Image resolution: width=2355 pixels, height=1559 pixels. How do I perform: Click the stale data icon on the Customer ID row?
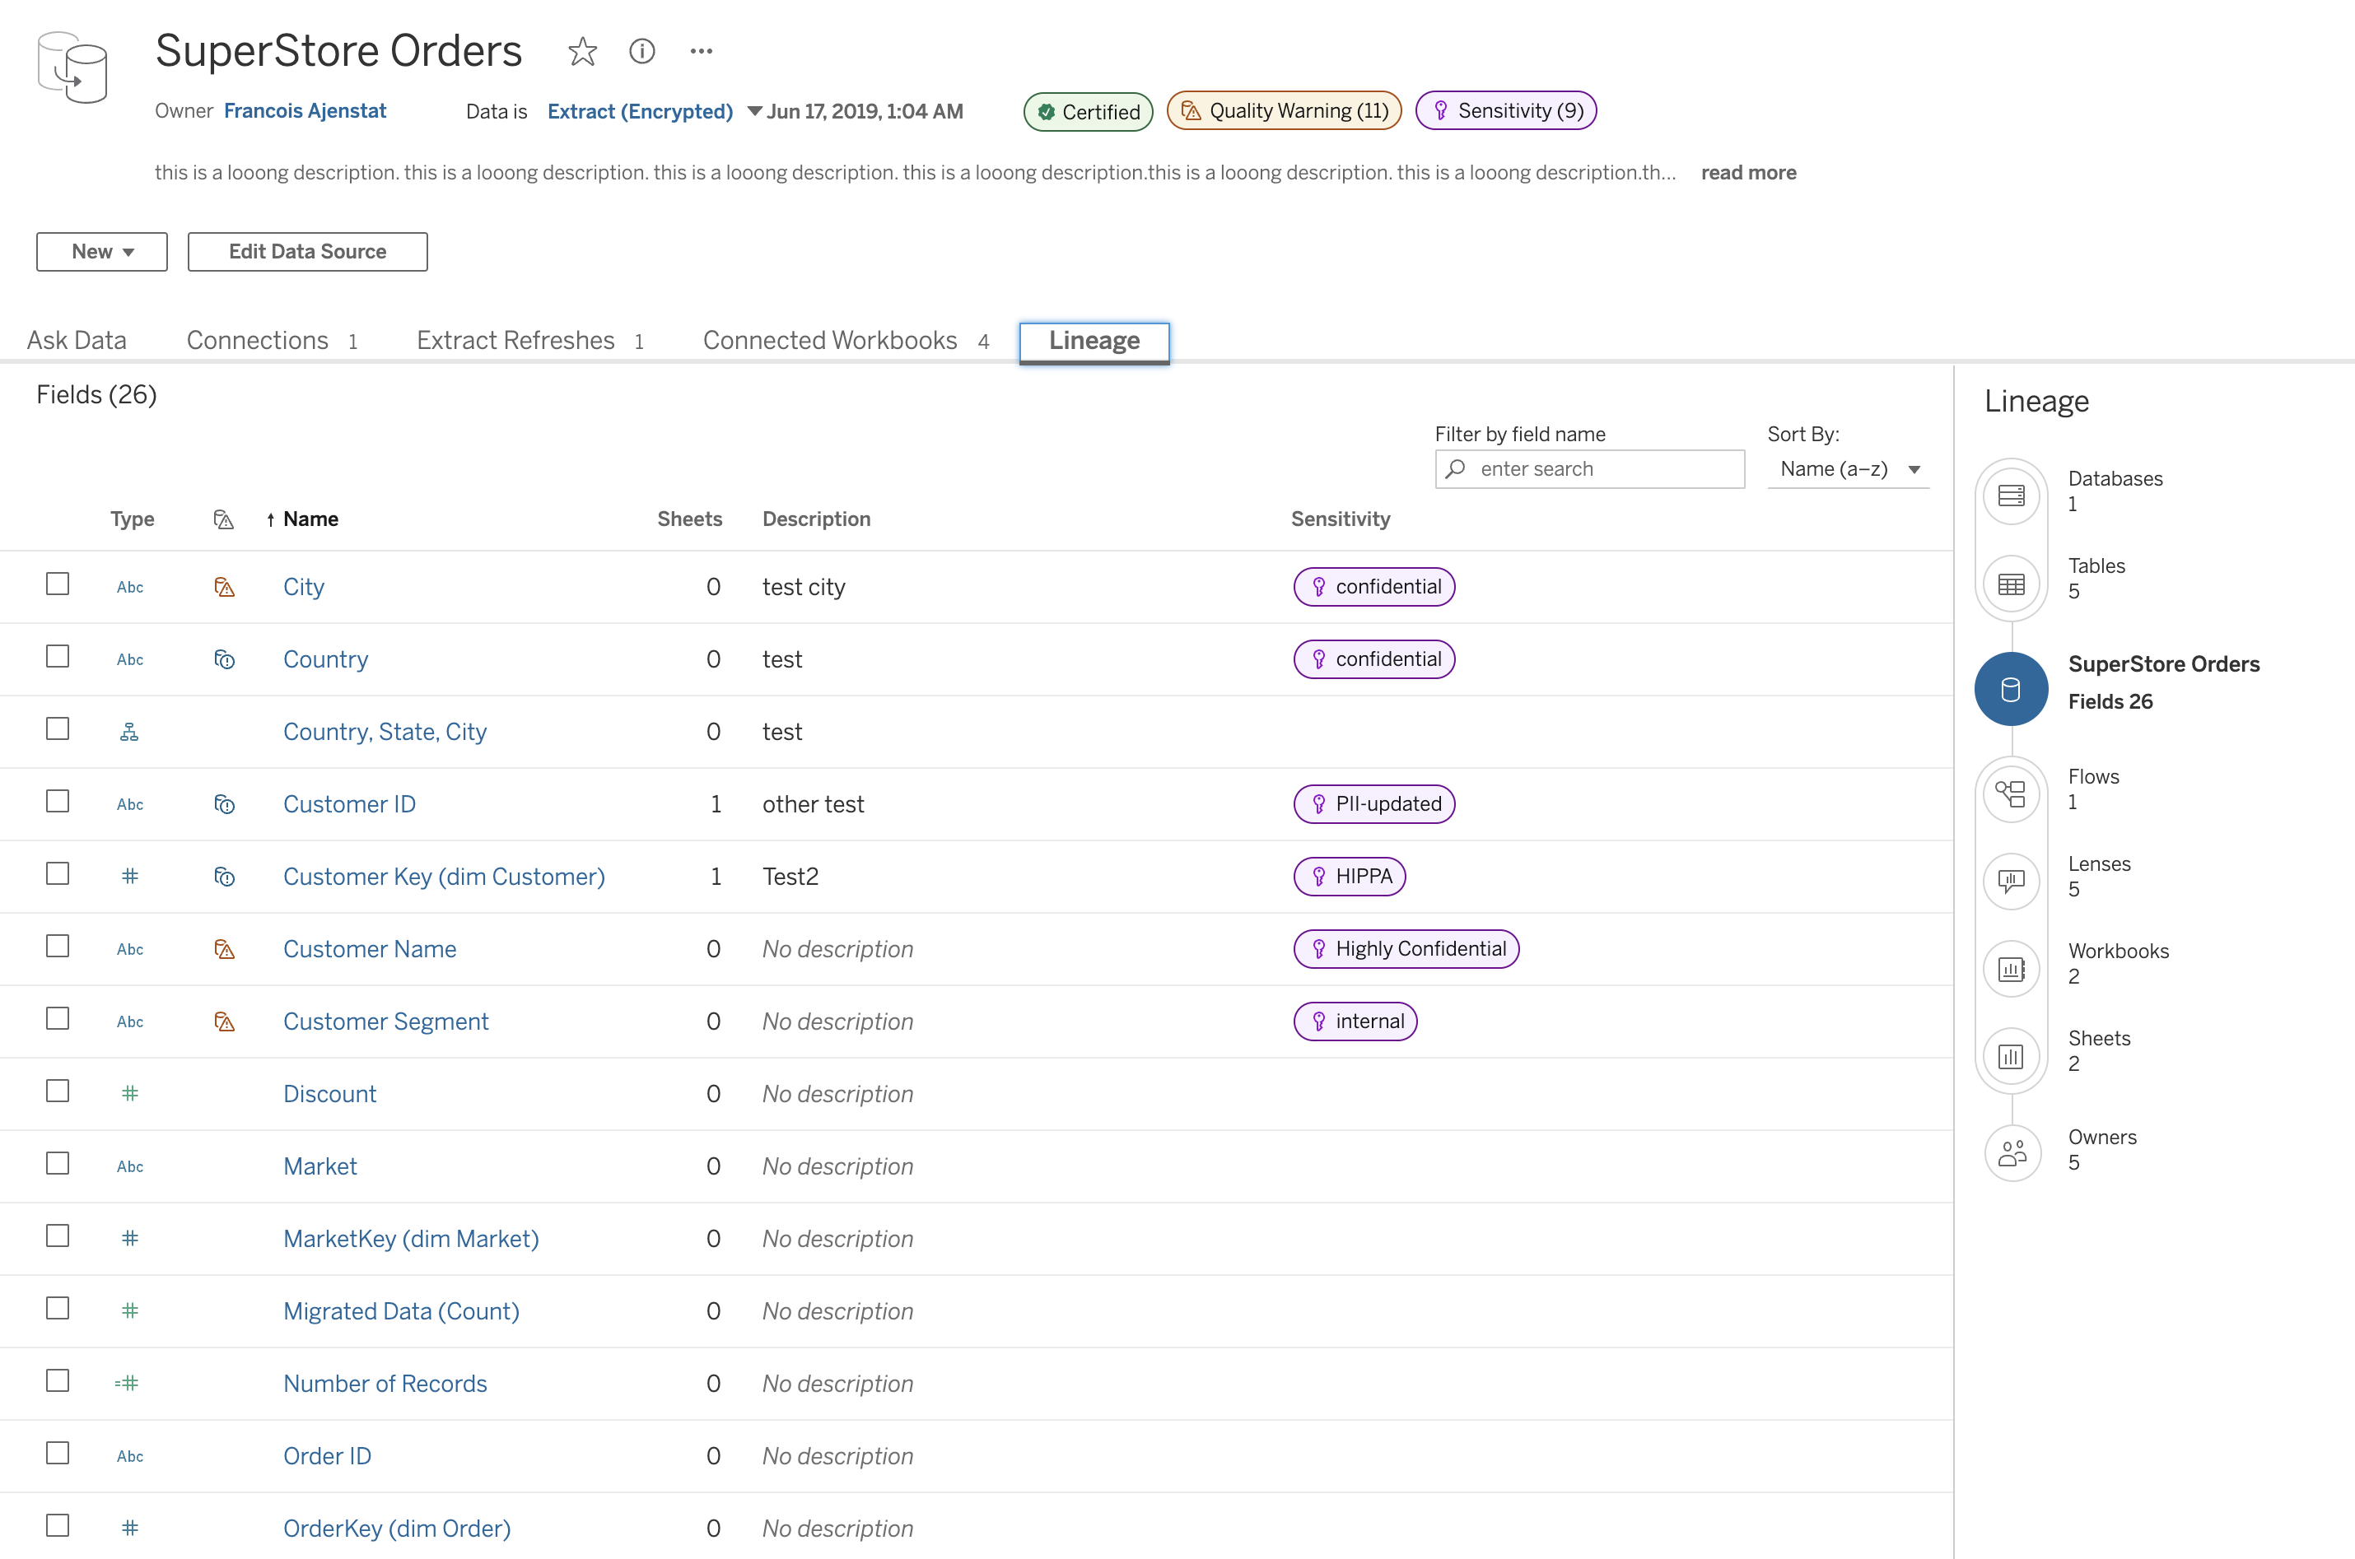[x=225, y=804]
